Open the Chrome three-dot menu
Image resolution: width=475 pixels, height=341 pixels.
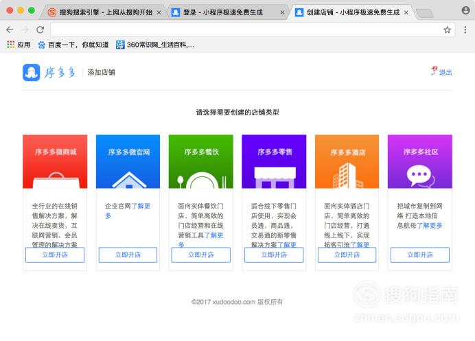point(465,30)
